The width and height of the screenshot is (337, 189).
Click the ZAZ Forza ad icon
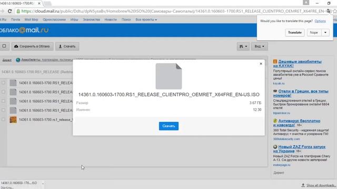coord(275,147)
